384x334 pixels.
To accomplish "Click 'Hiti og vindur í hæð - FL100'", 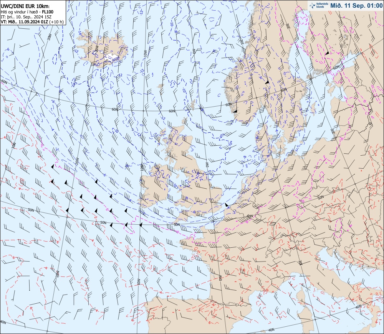I will click(27, 12).
